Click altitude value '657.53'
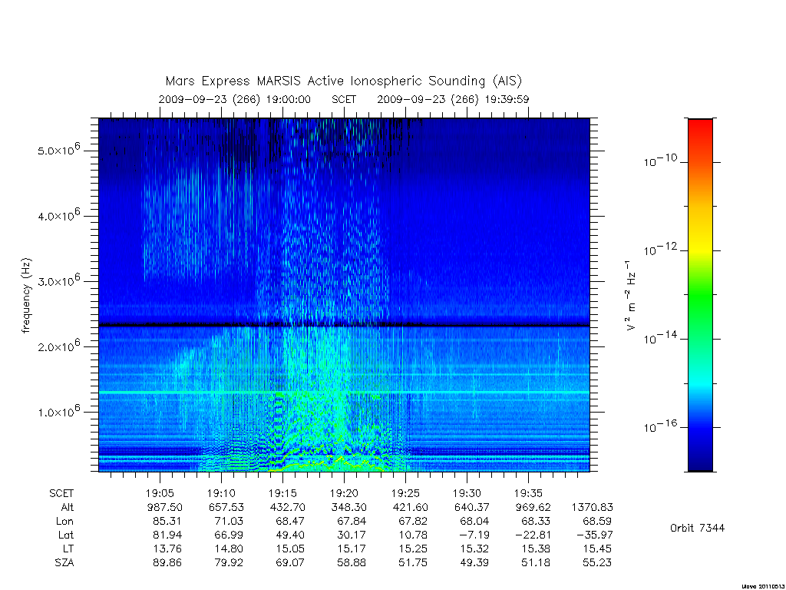Image resolution: width=786 pixels, height=590 pixels. point(226,507)
